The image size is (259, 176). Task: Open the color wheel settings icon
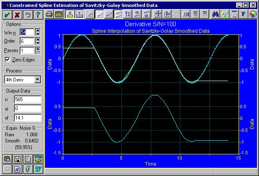pos(253,14)
